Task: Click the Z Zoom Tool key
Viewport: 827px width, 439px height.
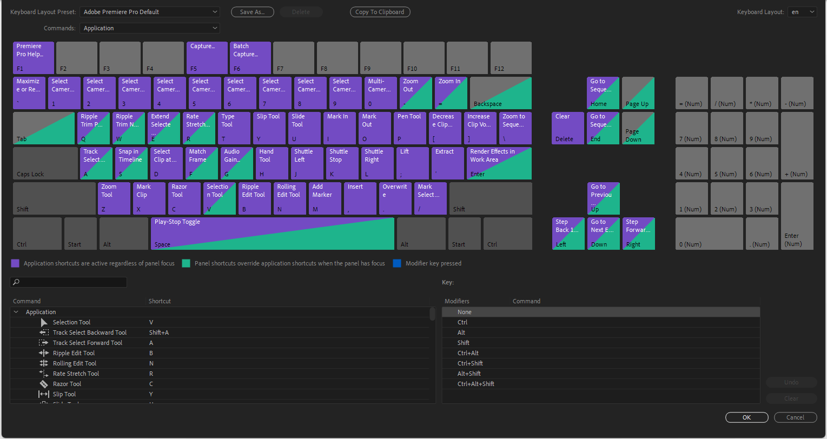Action: click(x=114, y=198)
